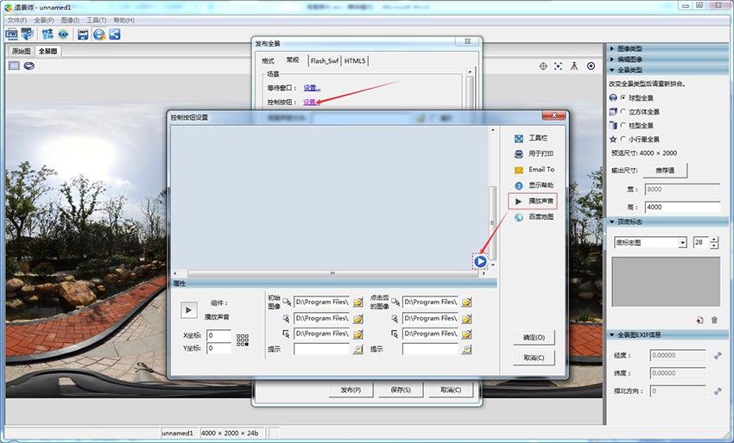Click the crosshair target icon above the panorama
This screenshot has height=443, width=734.
(543, 66)
